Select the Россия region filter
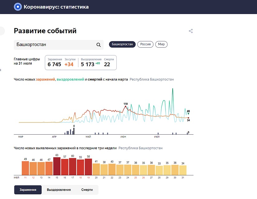The image size is (257, 199). [145, 44]
